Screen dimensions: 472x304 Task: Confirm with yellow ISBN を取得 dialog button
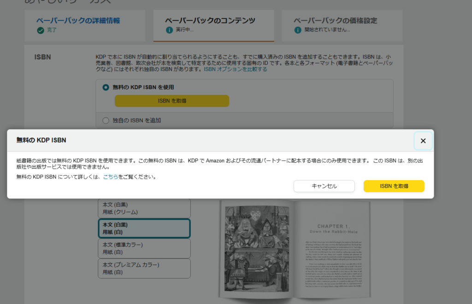tap(394, 186)
